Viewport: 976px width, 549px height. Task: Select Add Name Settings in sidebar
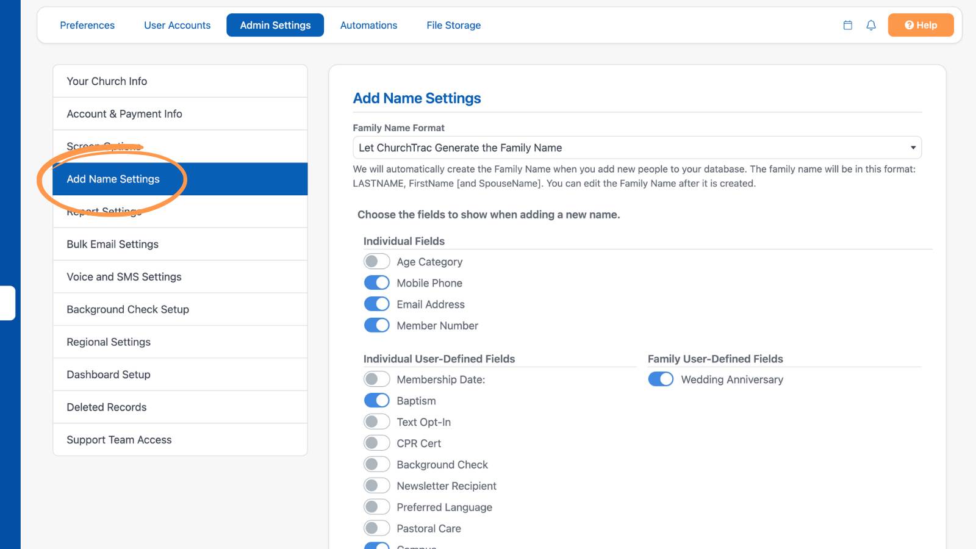(180, 179)
